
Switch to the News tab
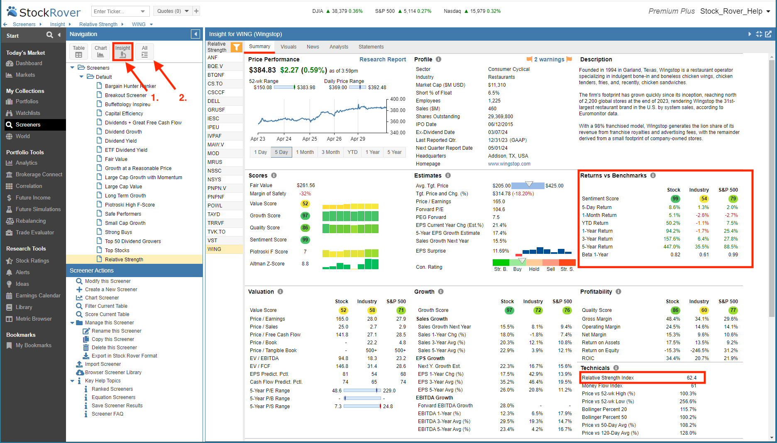pyautogui.click(x=313, y=47)
